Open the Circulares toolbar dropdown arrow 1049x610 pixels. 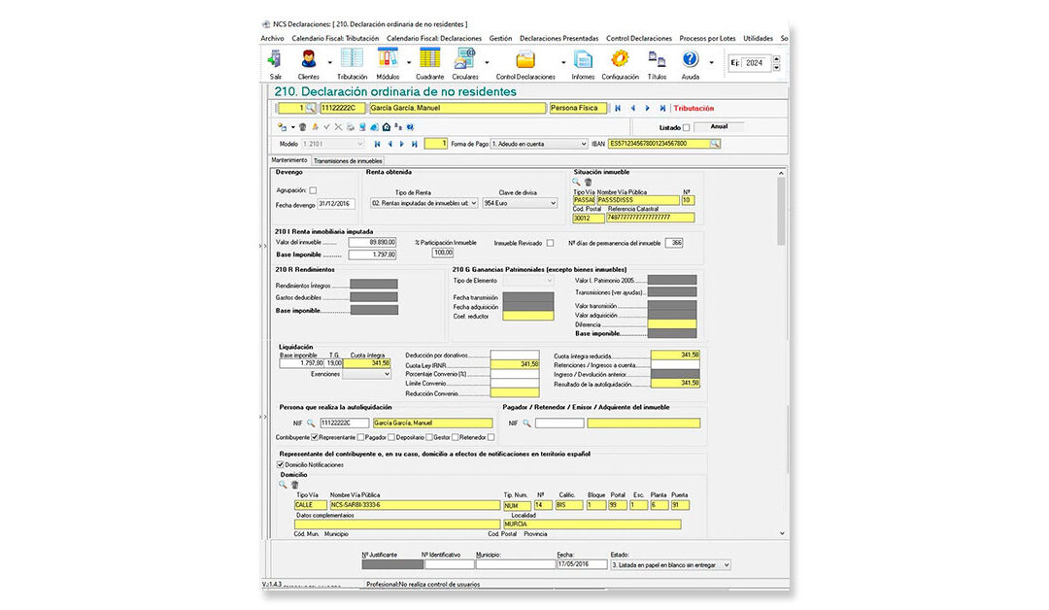(487, 63)
